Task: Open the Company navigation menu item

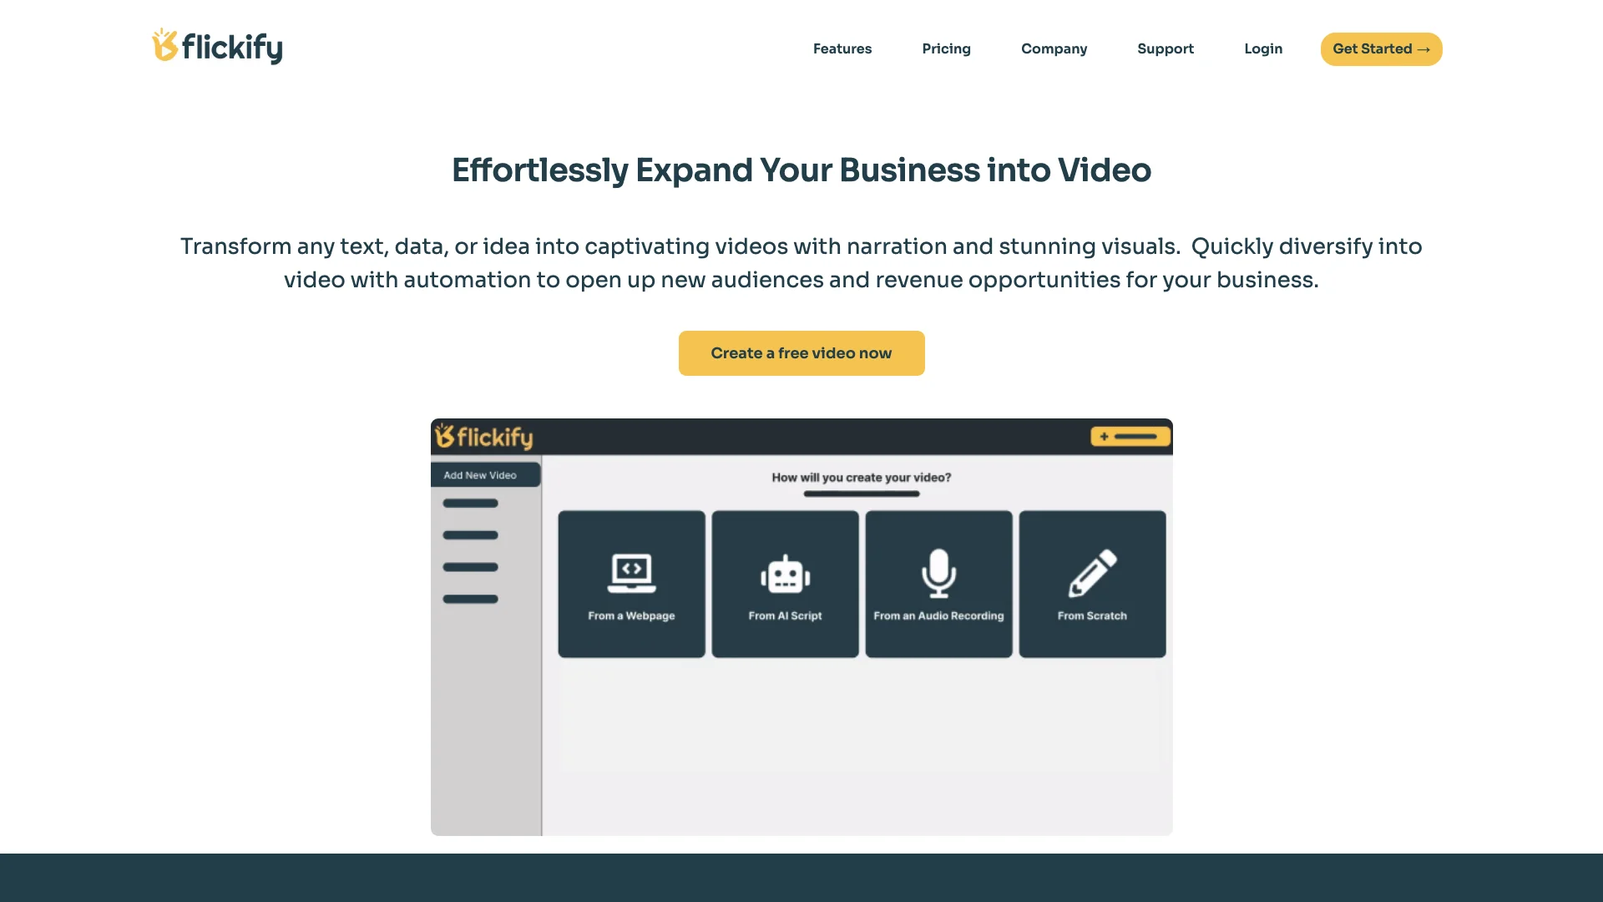Action: click(x=1054, y=49)
